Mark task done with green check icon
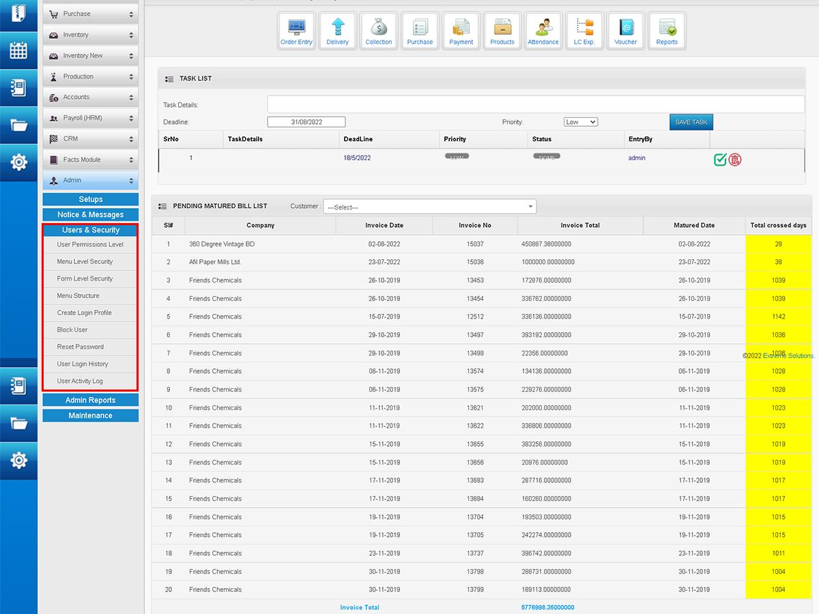 coord(720,160)
